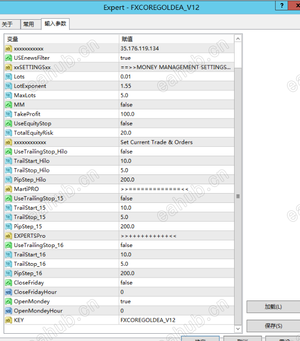Click the string icon next to xxSETTINGSxx
Image resolution: width=300 pixels, height=341 pixels.
click(8, 67)
